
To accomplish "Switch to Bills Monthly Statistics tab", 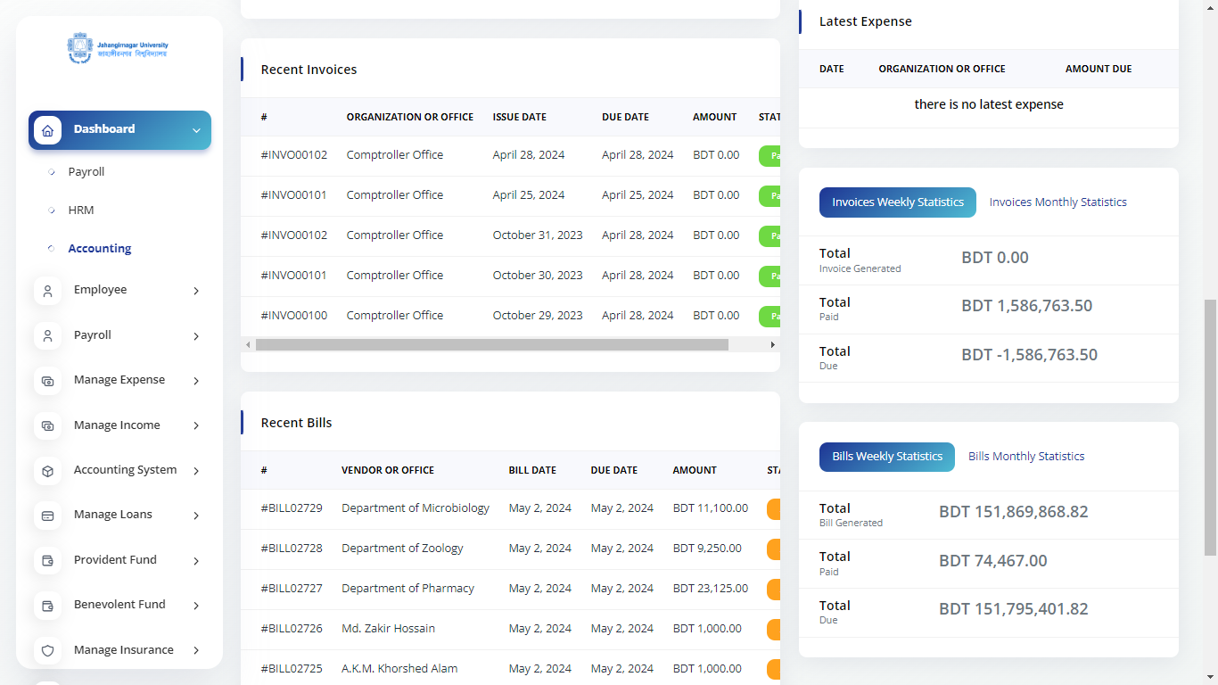I will (1026, 457).
